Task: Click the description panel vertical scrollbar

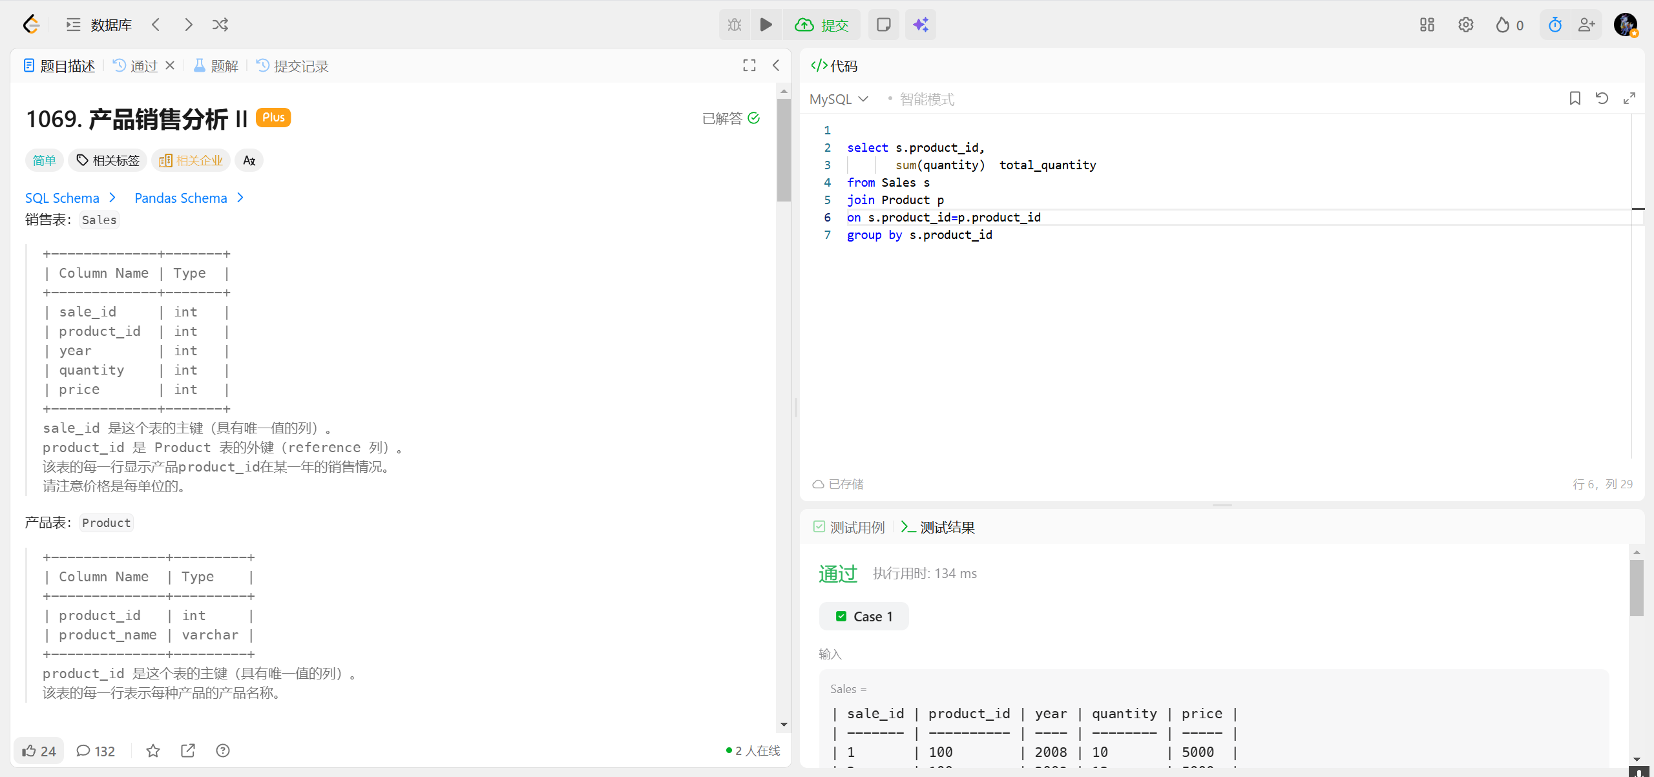Action: (x=784, y=150)
